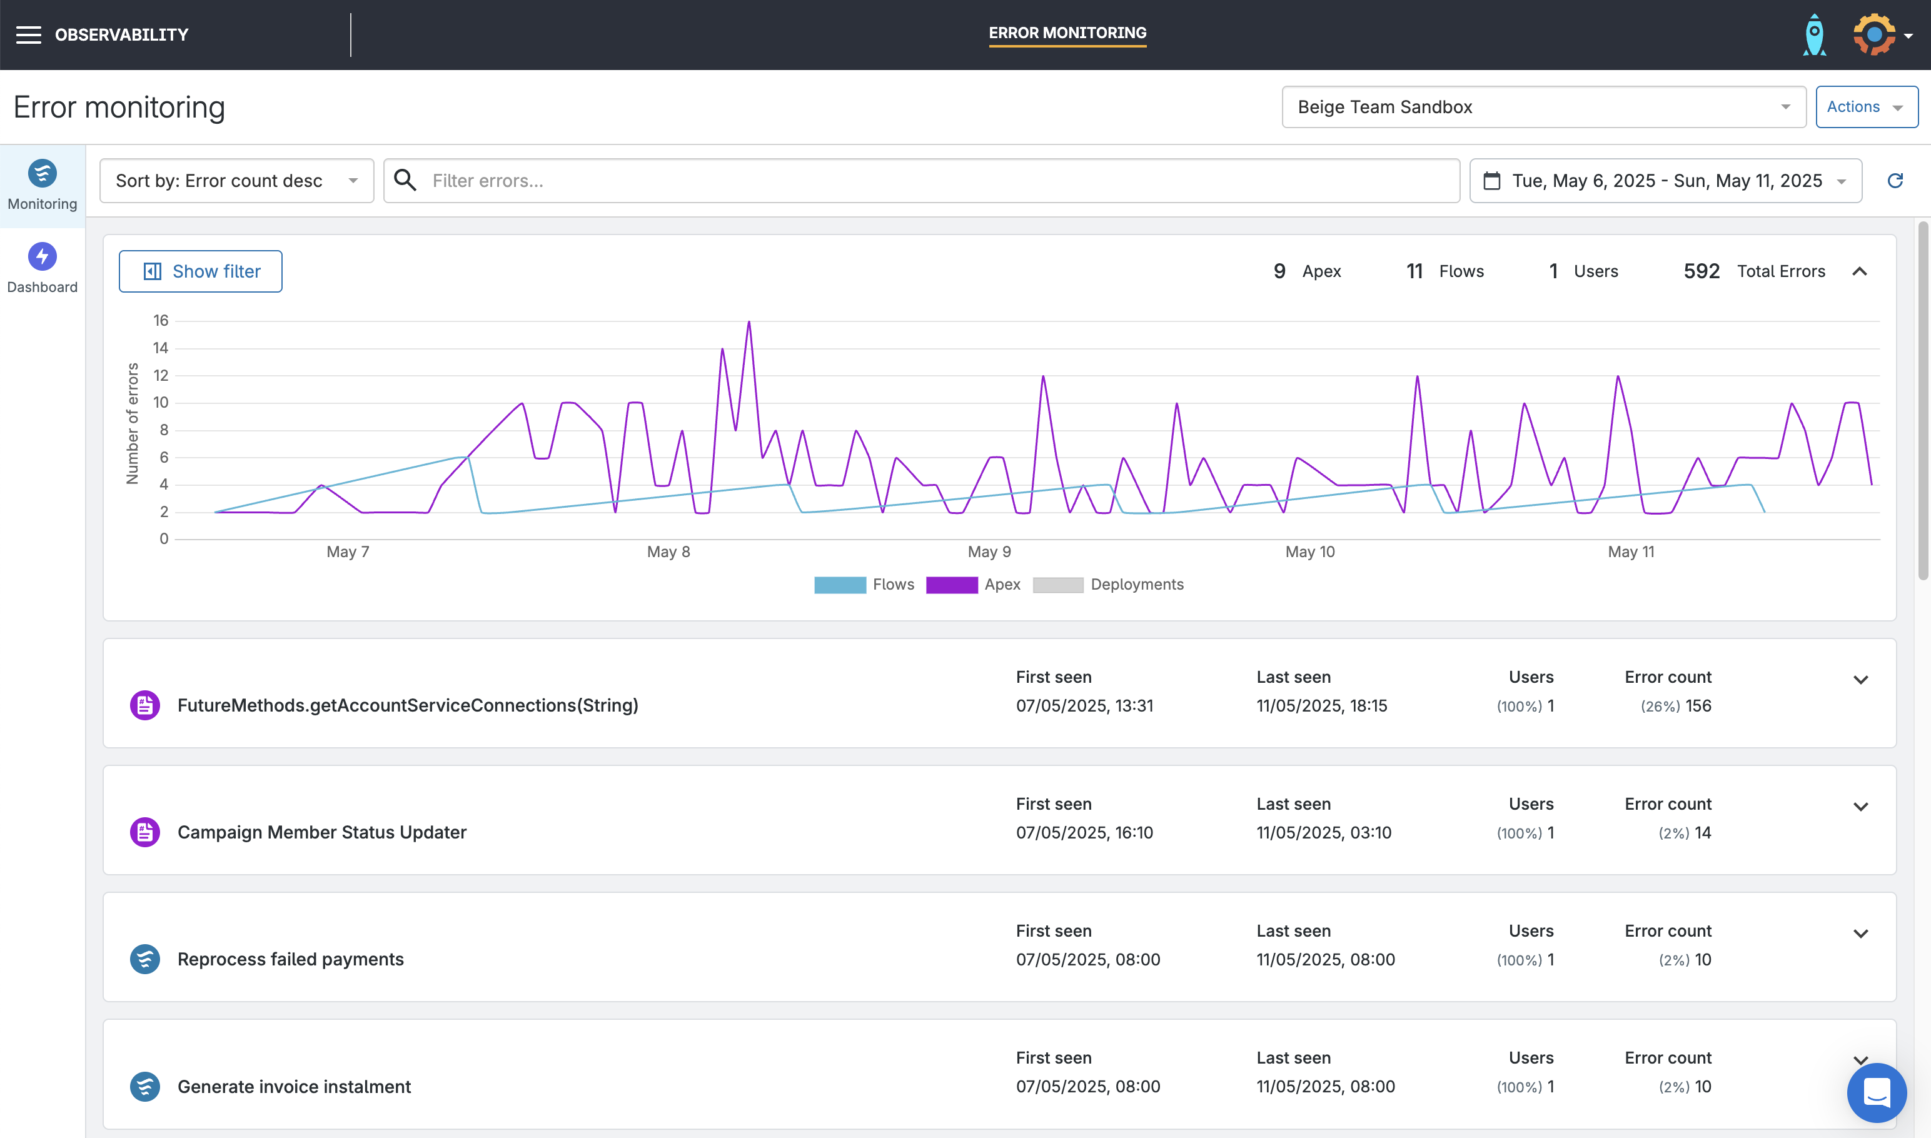Click the refresh icon beside date range

click(x=1894, y=181)
